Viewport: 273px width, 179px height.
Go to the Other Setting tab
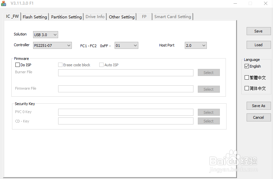pos(122,17)
